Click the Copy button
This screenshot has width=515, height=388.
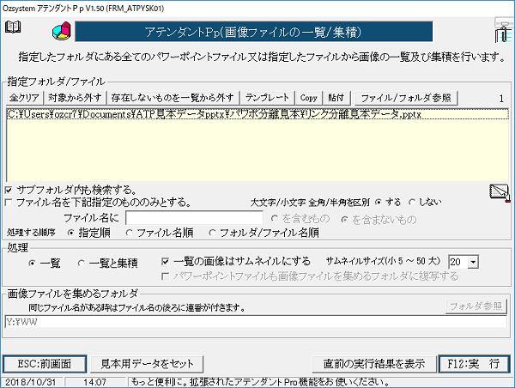point(308,98)
